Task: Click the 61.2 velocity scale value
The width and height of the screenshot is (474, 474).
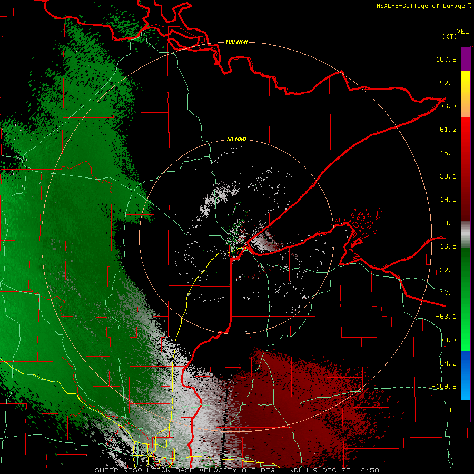Action: pyautogui.click(x=448, y=130)
